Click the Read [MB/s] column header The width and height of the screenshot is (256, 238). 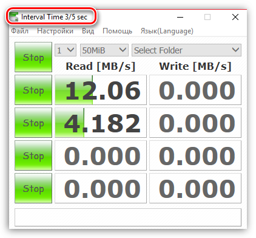(101, 66)
